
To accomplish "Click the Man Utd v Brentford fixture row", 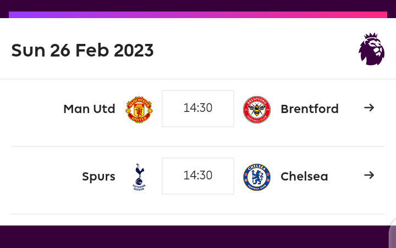I will coord(198,112).
